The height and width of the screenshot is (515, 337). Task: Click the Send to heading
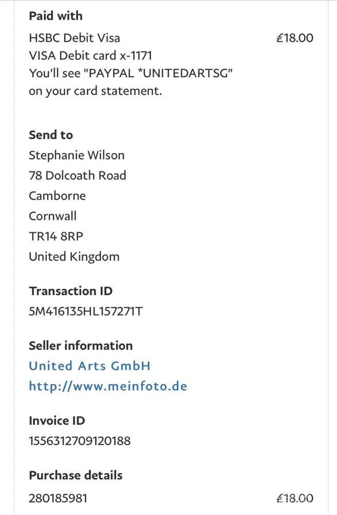pyautogui.click(x=51, y=135)
